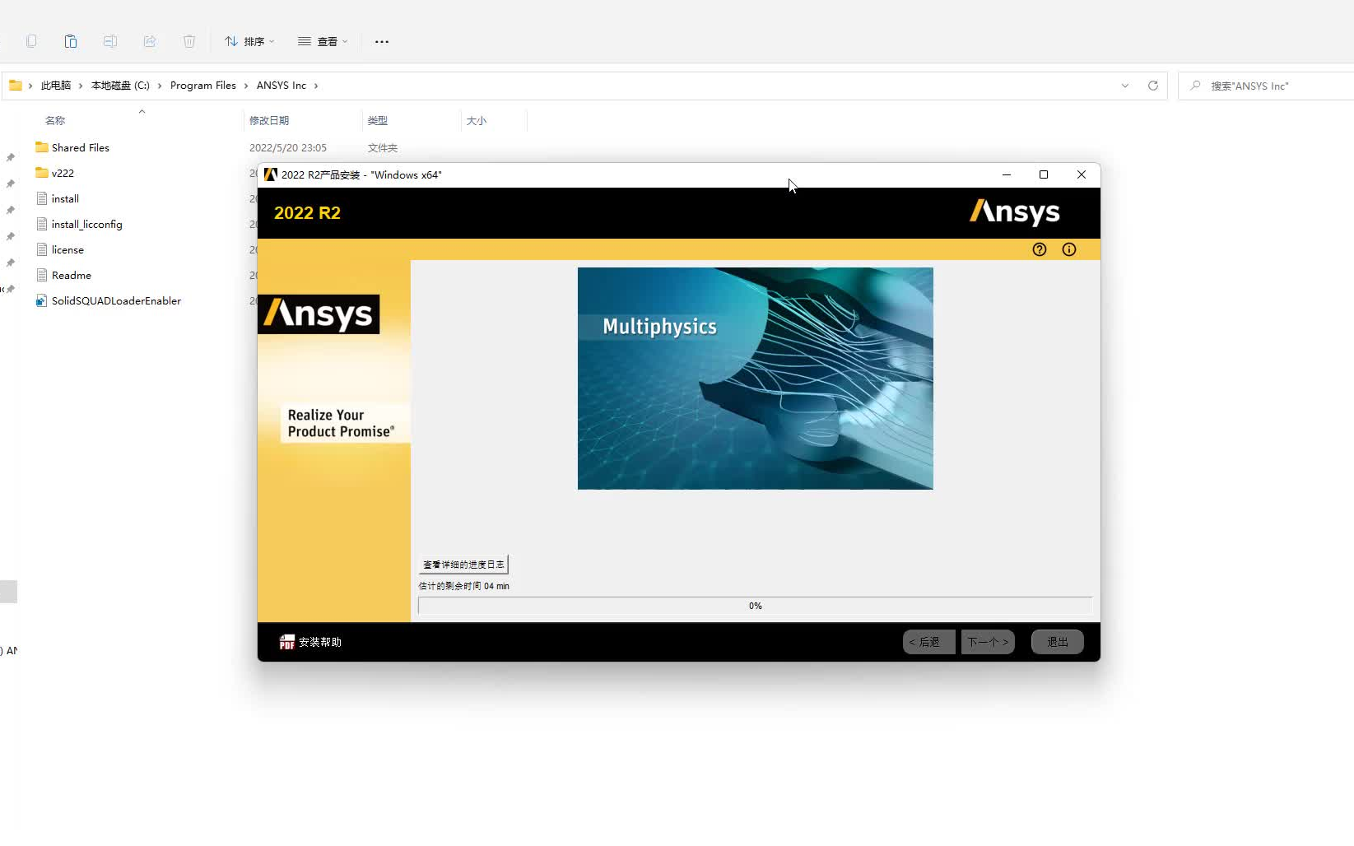Select the Readme file
Viewport: 1354px width, 846px height.
72,276
